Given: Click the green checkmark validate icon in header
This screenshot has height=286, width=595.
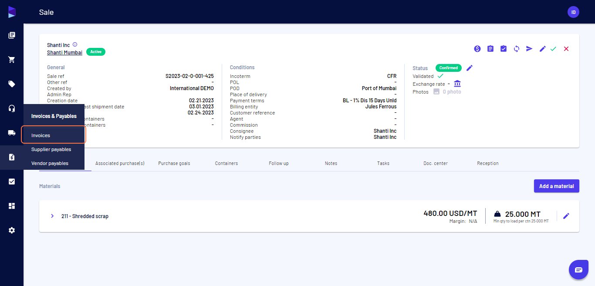Looking at the screenshot, I should pos(553,49).
